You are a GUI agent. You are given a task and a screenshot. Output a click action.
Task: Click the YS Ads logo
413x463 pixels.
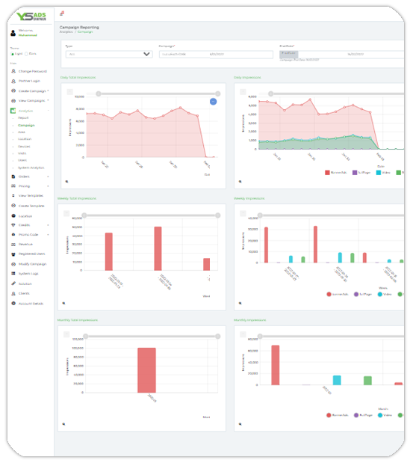click(31, 16)
